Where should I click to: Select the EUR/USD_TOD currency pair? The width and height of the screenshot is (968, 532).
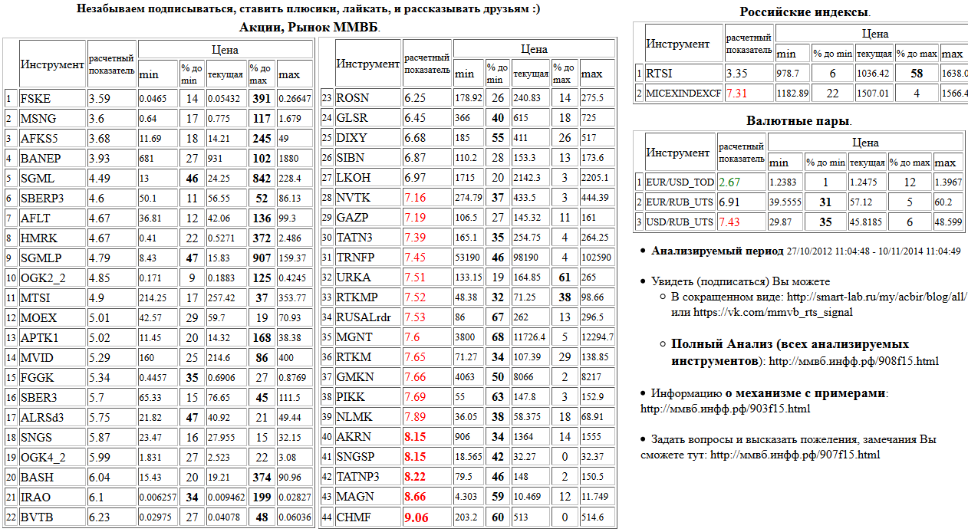678,182
